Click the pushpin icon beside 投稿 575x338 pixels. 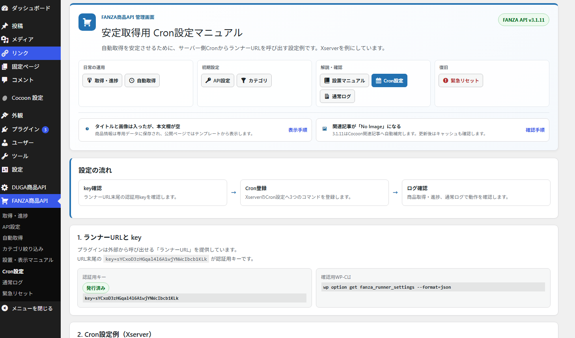pyautogui.click(x=5, y=26)
